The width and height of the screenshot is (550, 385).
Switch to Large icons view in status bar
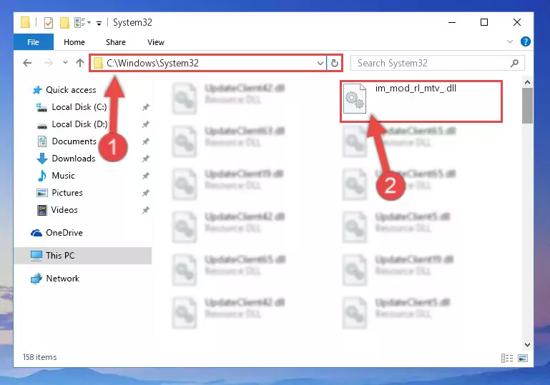pyautogui.click(x=523, y=358)
